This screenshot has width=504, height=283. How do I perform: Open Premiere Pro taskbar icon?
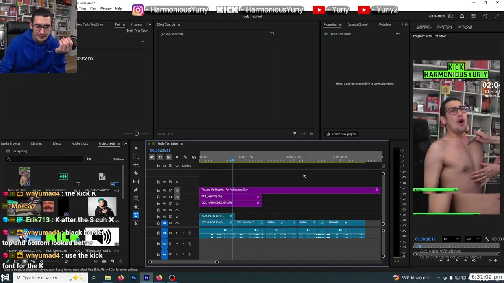[x=146, y=278]
